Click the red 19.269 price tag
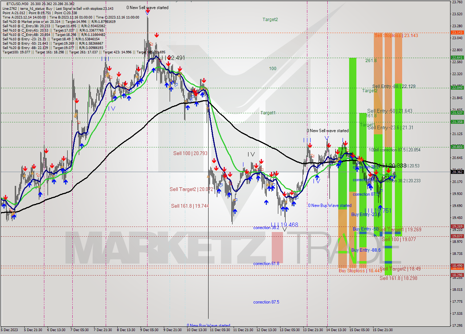The width and height of the screenshot is (465, 334). pos(457,226)
